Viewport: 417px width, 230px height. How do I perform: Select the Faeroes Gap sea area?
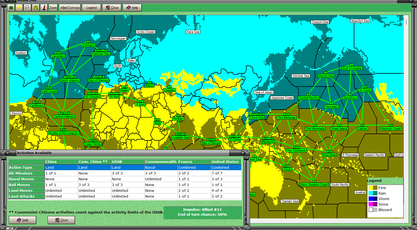pyautogui.click(x=101, y=54)
